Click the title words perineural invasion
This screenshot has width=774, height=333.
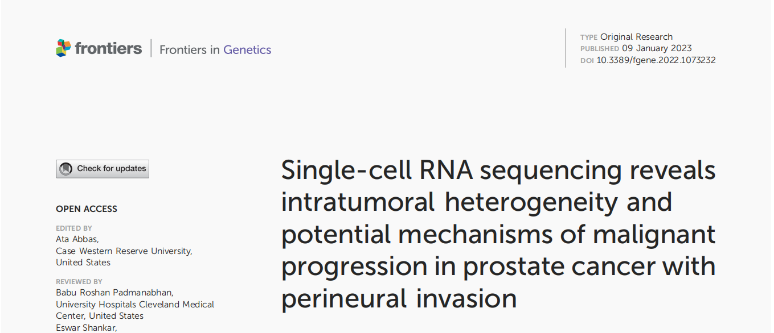399,299
